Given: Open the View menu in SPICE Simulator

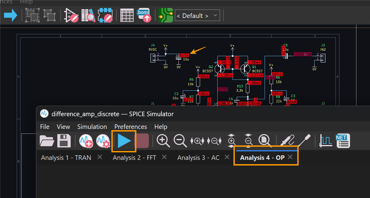Looking at the screenshot, I should 63,127.
